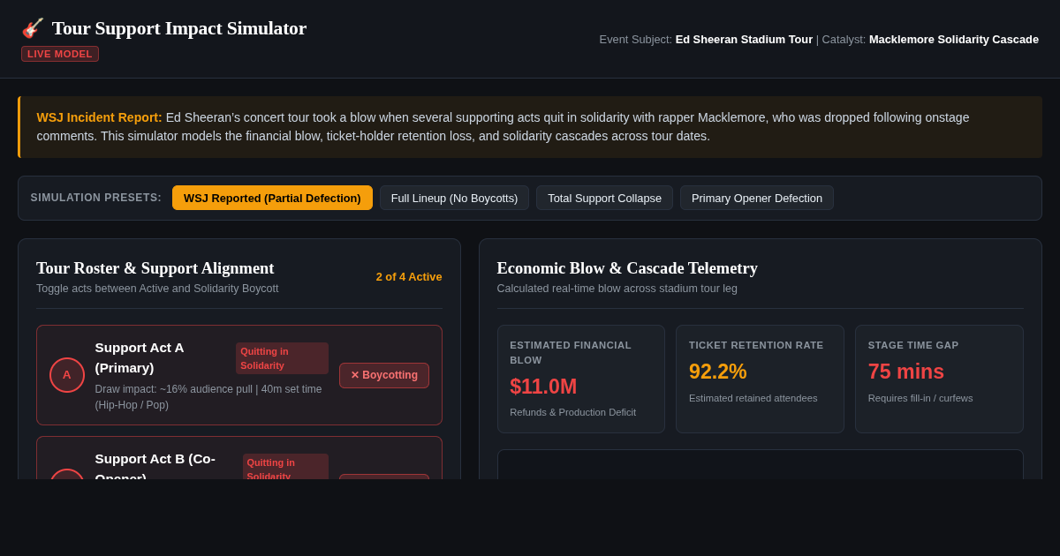This screenshot has width=1060, height=556.
Task: Click the guitar icon in the header
Action: pos(33,28)
